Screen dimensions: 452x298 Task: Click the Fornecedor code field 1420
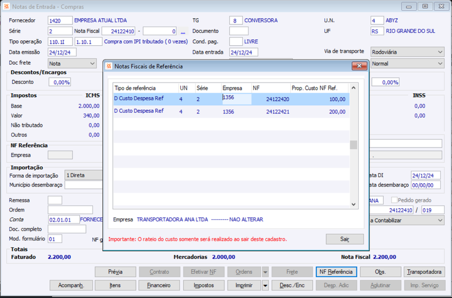click(x=60, y=20)
